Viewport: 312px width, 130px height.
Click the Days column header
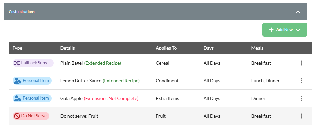[x=209, y=48]
